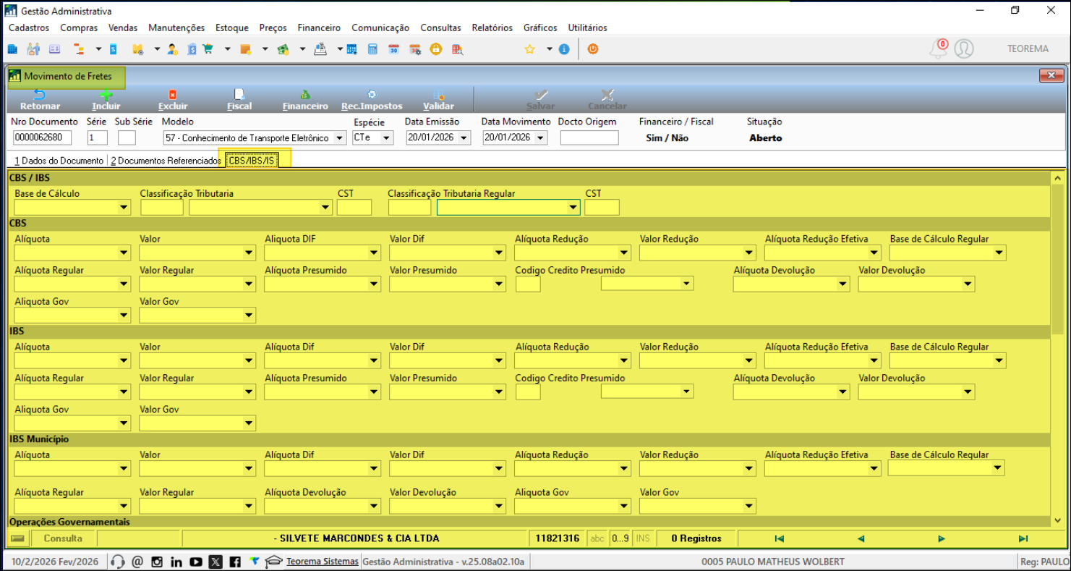Open the notification bell icon
1071x571 pixels.
938,48
